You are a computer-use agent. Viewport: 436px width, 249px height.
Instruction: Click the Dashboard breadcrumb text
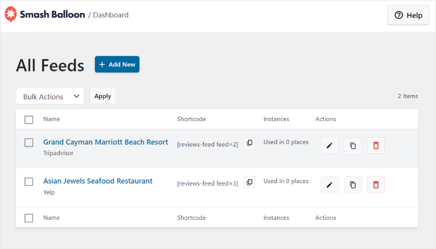tap(110, 15)
